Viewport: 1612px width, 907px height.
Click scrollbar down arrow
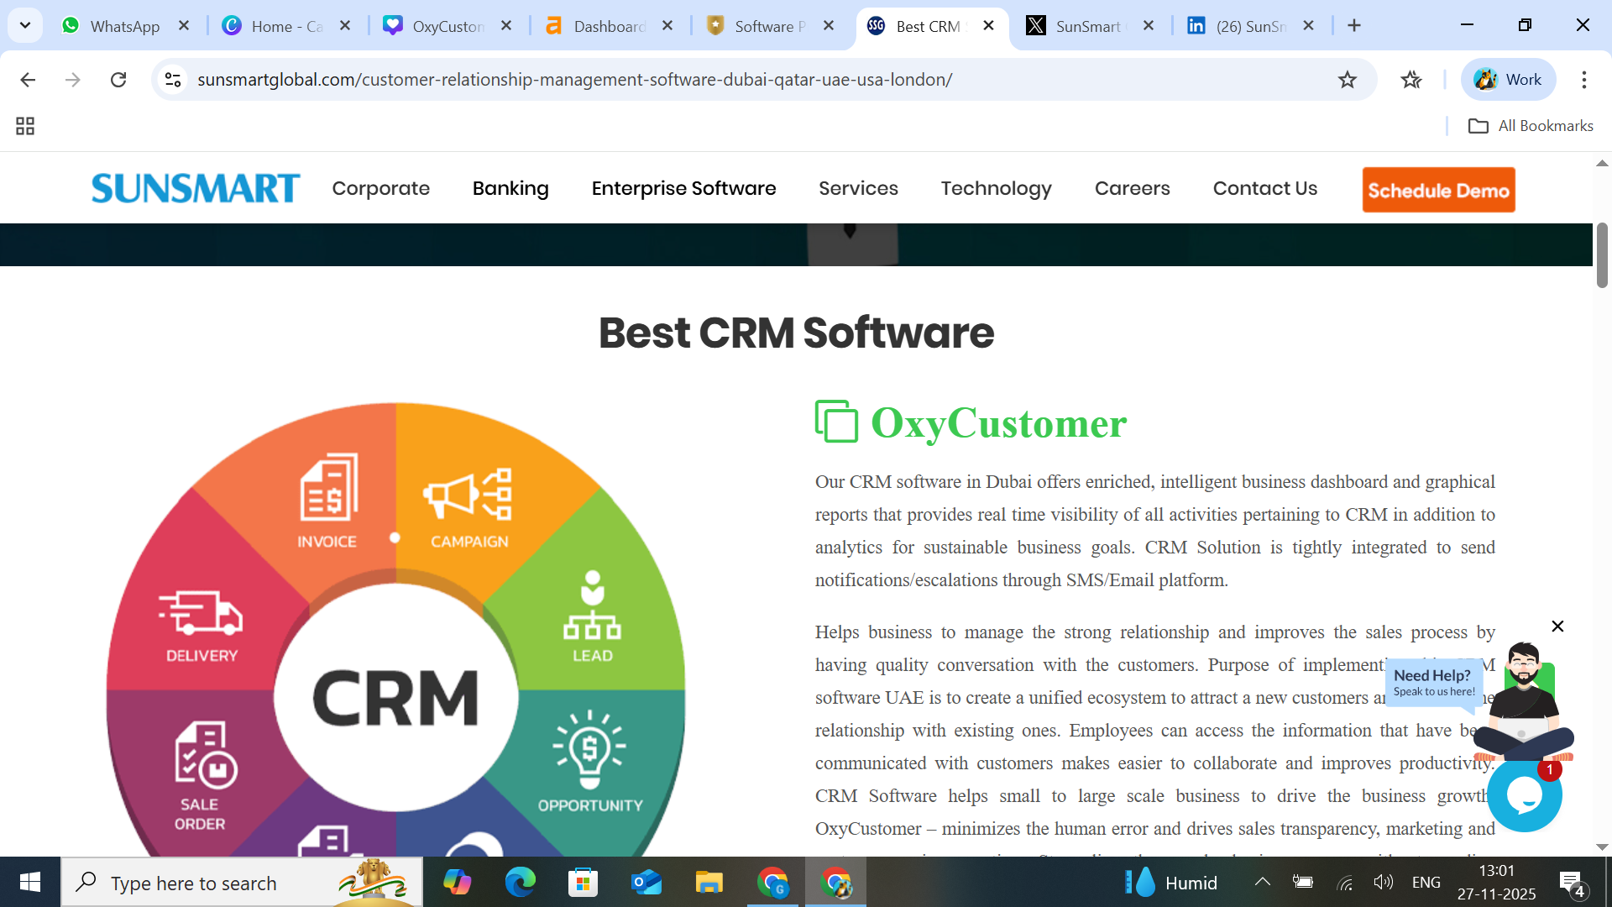point(1602,847)
